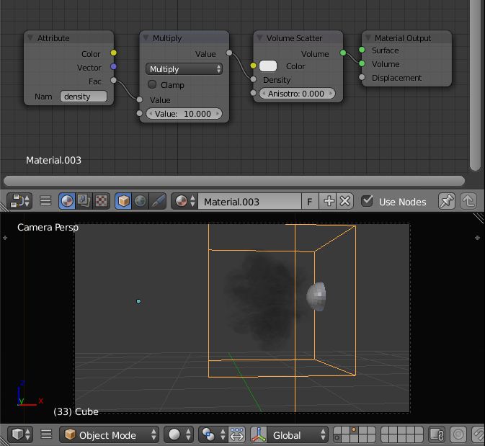Open the Object Mode dropdown
This screenshot has height=446, width=485.
[110, 434]
